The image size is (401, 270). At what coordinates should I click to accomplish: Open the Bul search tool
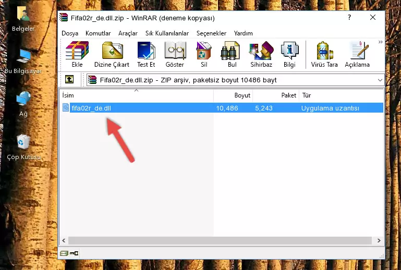point(232,54)
